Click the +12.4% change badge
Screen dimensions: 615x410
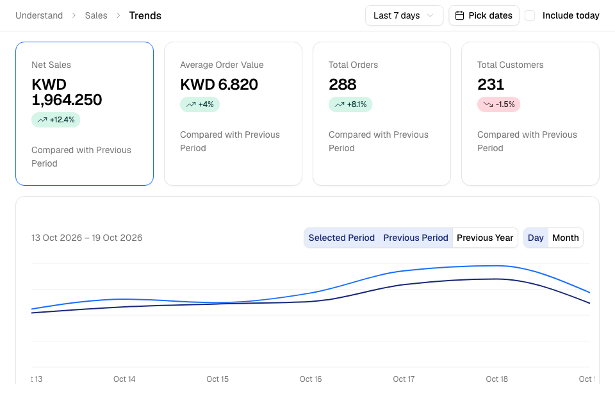(56, 120)
